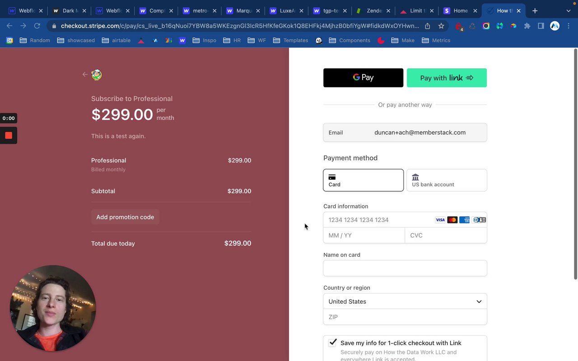The image size is (578, 361).
Task: Pay with Google Pay button
Action: point(363,78)
